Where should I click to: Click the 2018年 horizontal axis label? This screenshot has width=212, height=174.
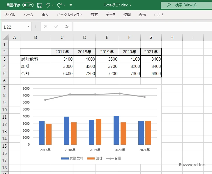click(x=70, y=150)
